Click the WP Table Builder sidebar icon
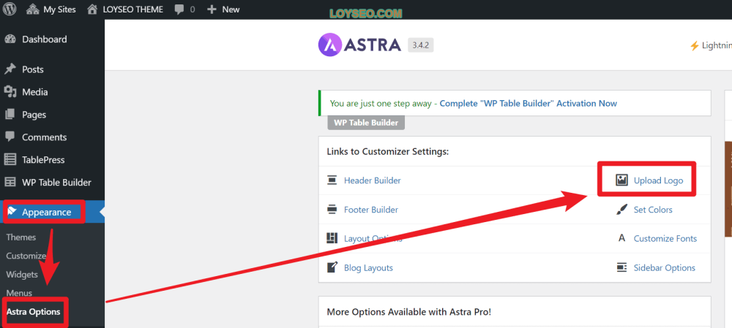The width and height of the screenshot is (732, 328). click(10, 182)
